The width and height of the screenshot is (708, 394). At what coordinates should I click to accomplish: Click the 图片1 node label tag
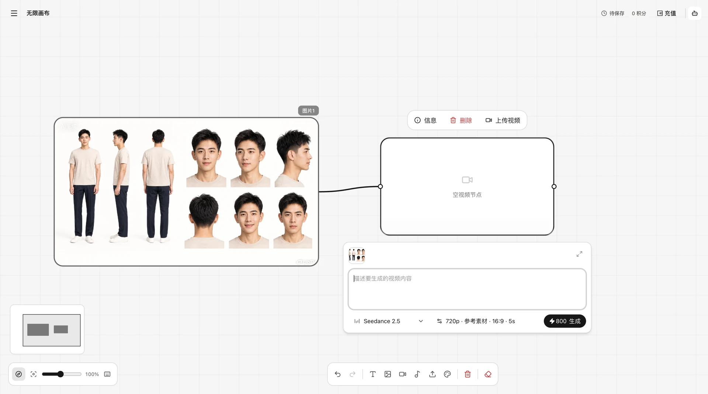pyautogui.click(x=308, y=111)
